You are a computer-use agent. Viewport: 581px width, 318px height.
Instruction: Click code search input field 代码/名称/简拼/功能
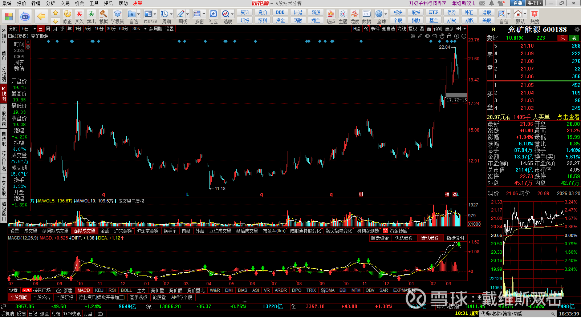click(518, 314)
